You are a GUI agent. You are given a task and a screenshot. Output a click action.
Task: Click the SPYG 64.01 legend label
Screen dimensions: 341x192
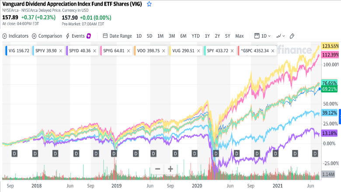[114, 51]
